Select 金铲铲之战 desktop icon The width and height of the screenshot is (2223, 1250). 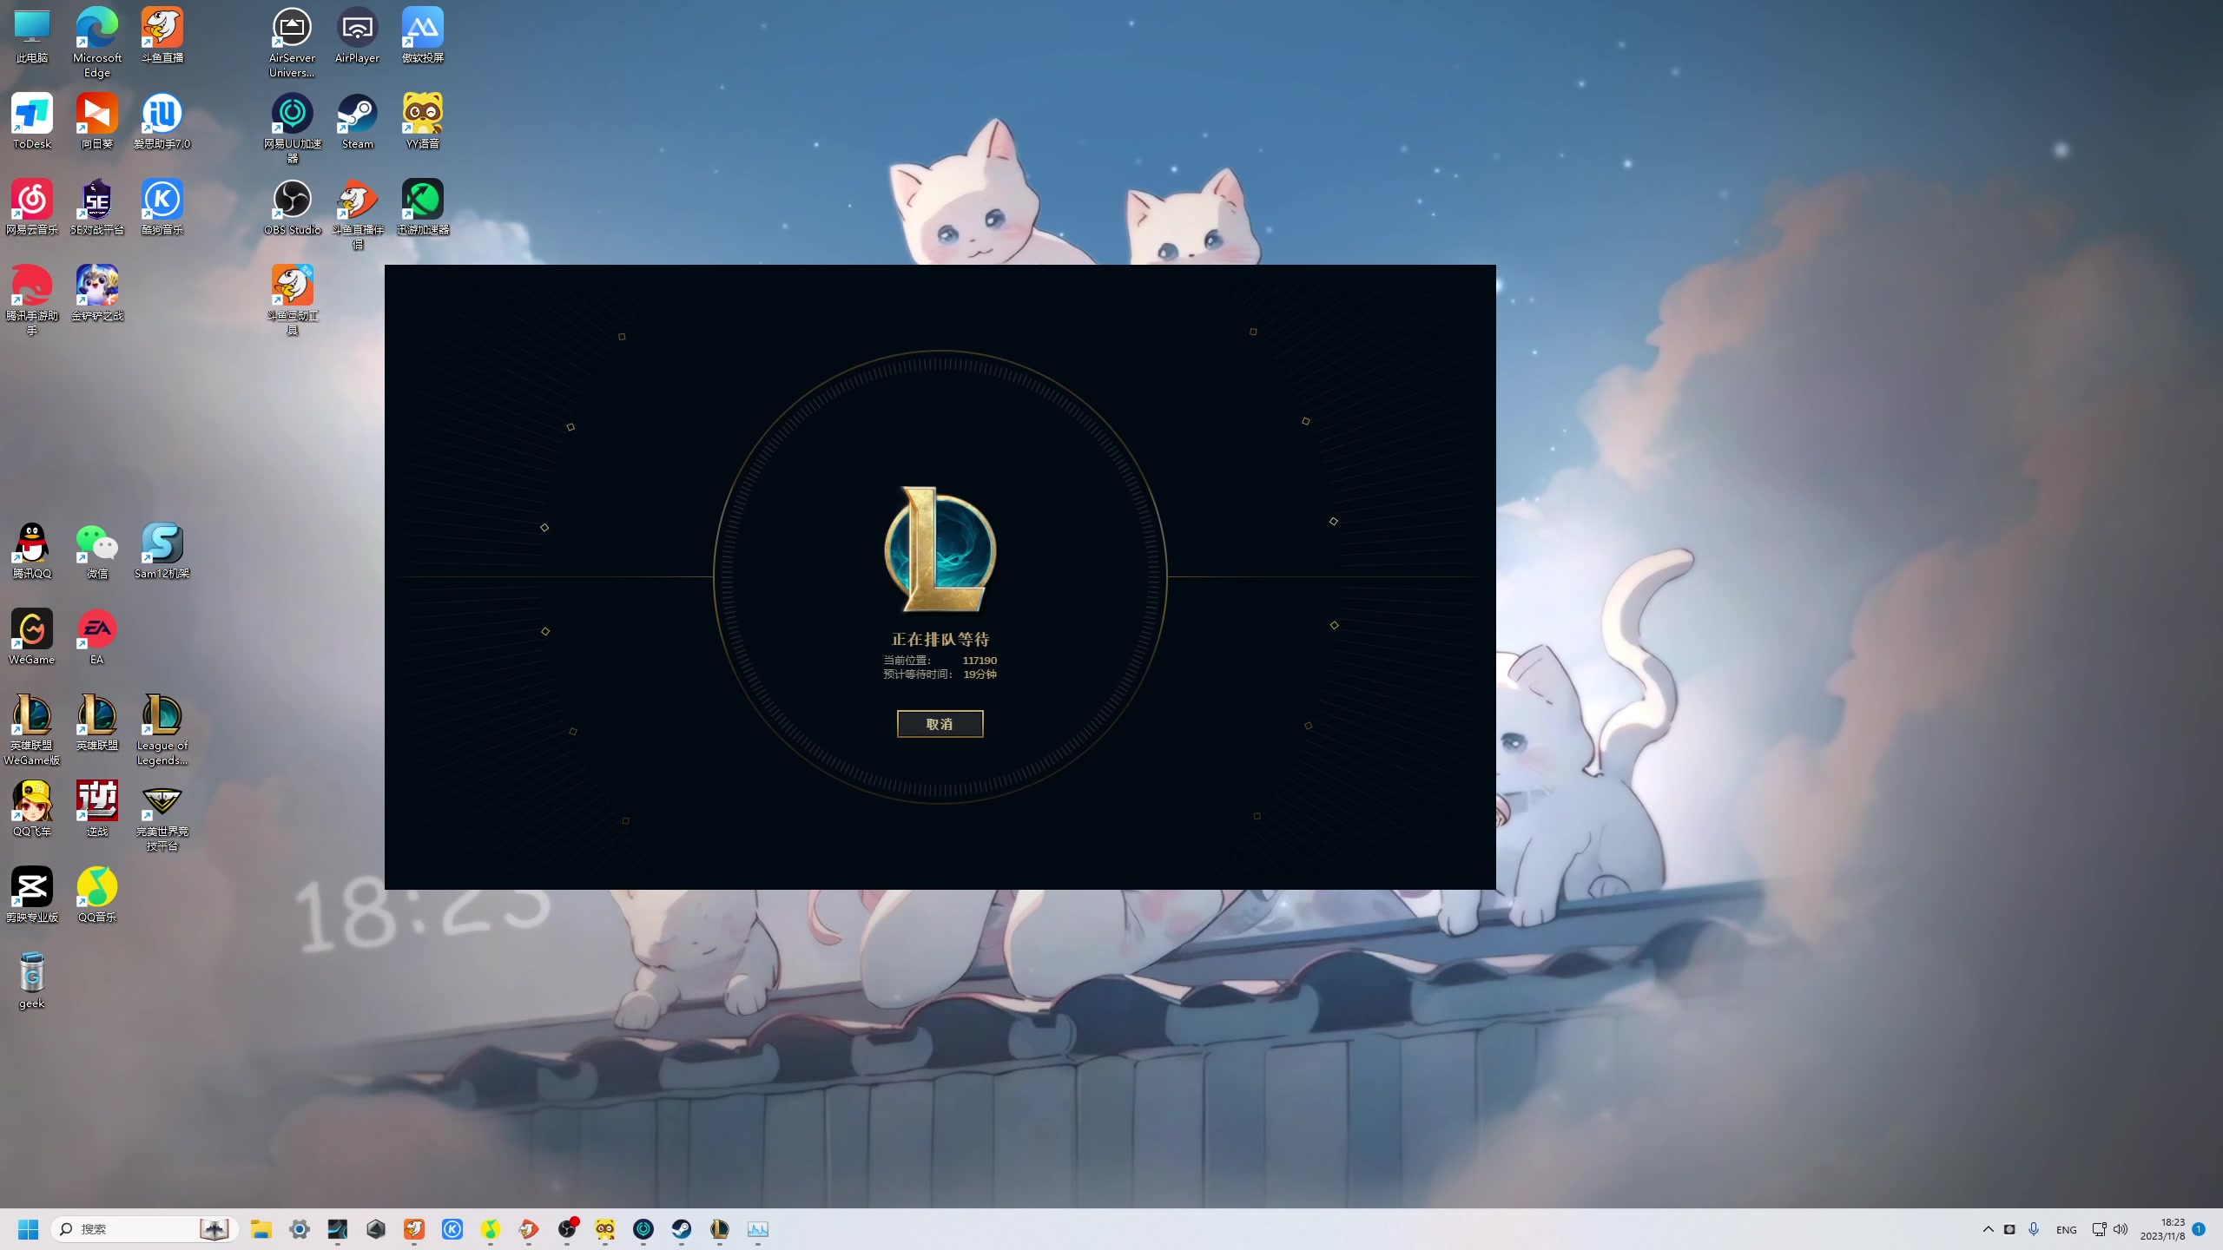pyautogui.click(x=97, y=294)
